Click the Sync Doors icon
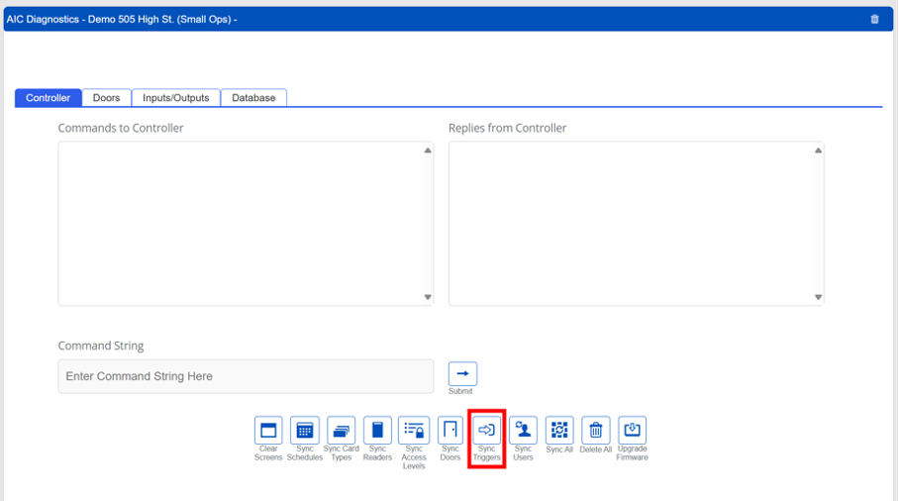This screenshot has width=899, height=501. (450, 430)
